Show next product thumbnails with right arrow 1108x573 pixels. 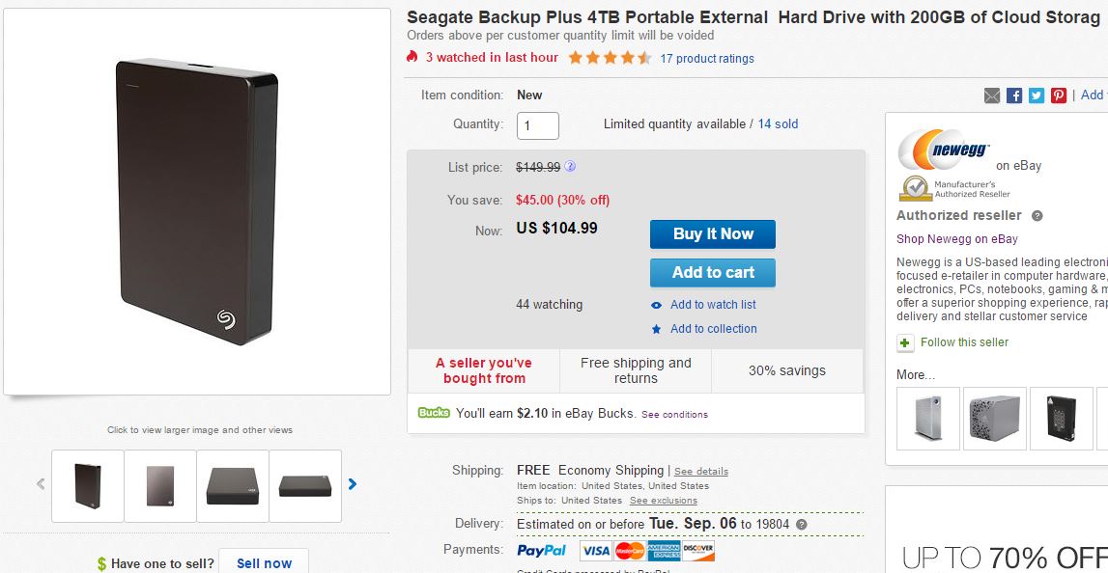[x=353, y=484]
